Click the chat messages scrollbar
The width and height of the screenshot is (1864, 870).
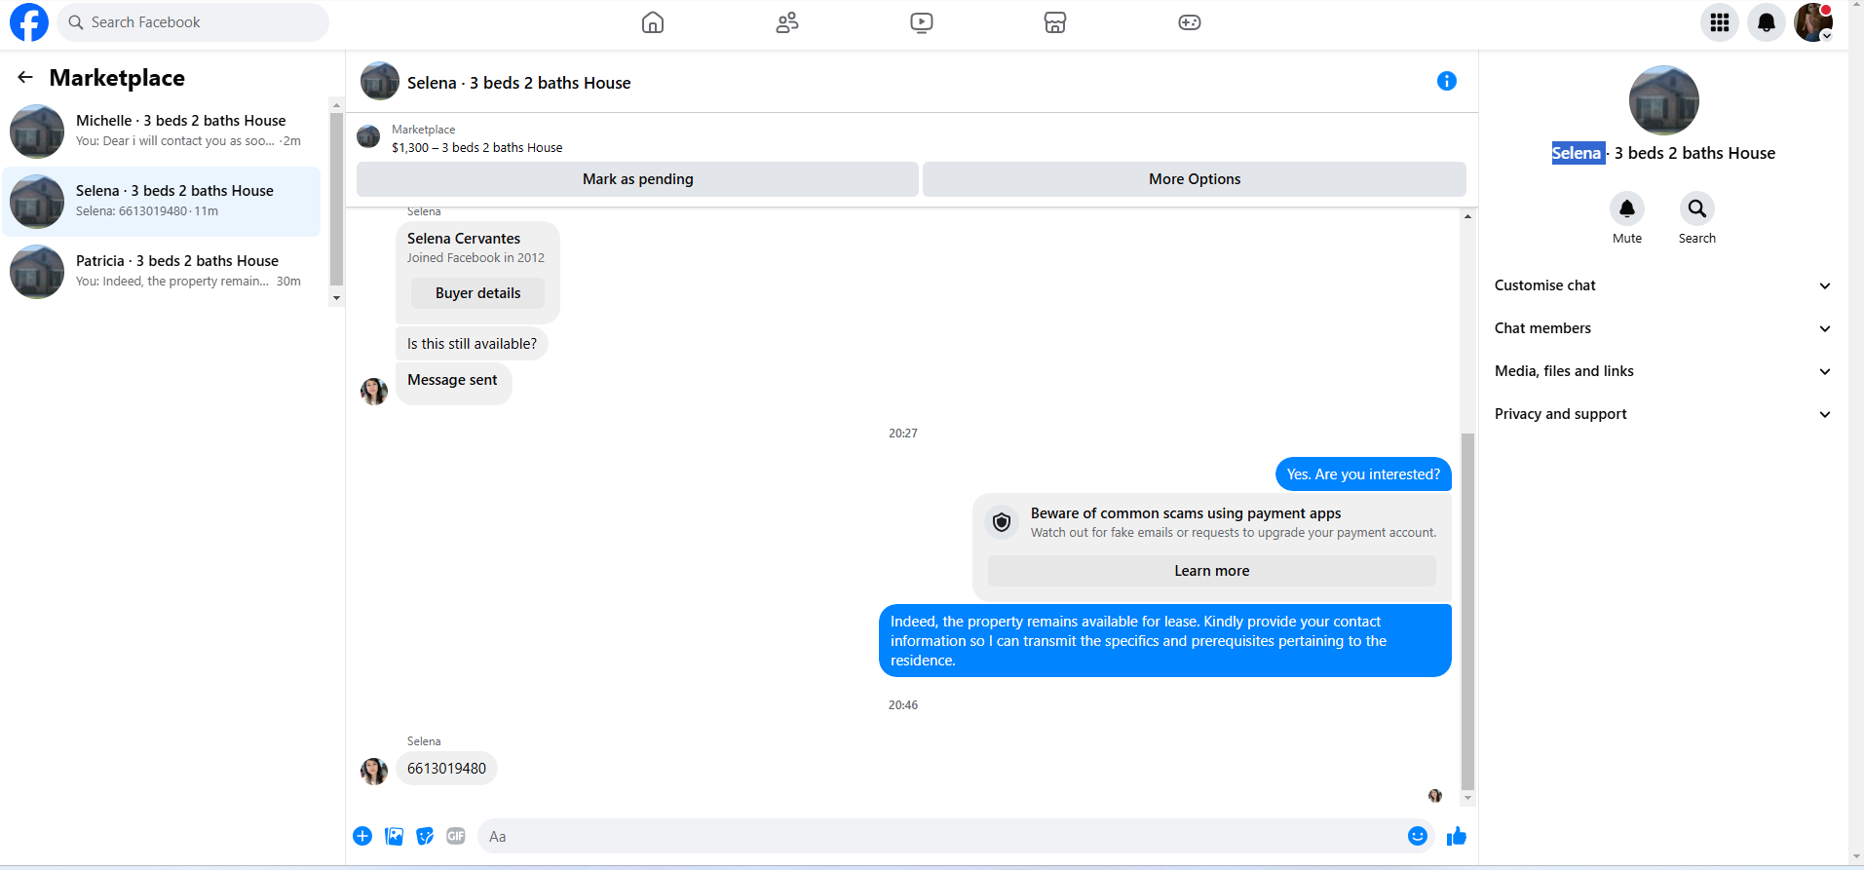pyautogui.click(x=1467, y=611)
